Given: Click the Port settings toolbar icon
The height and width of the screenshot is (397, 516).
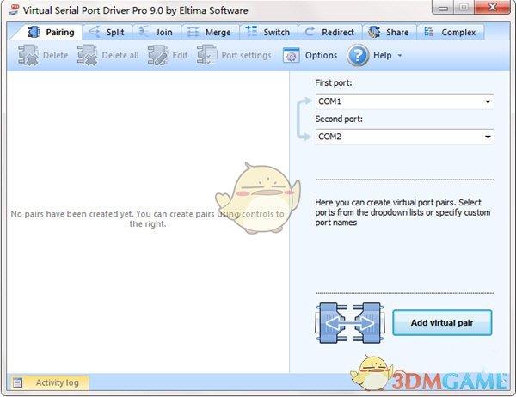Looking at the screenshot, I should coord(207,55).
